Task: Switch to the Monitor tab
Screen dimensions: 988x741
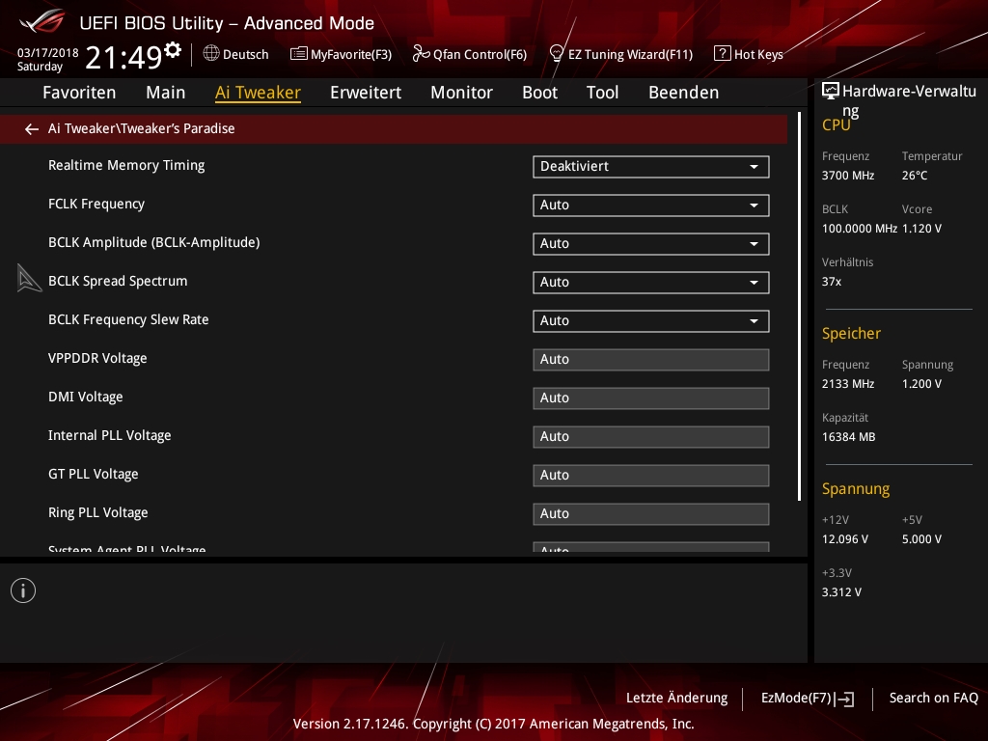Action: click(x=461, y=92)
